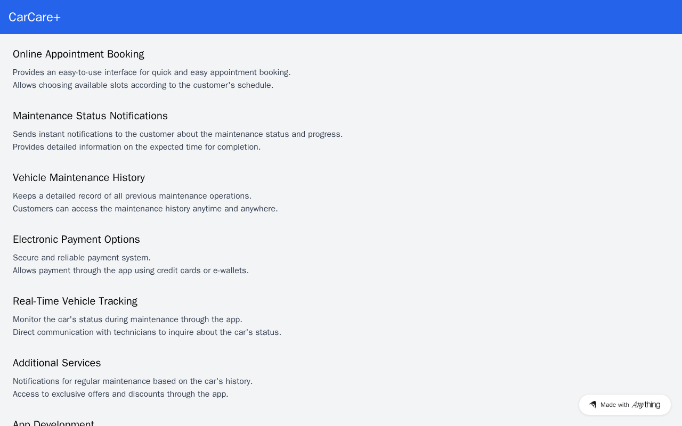Click line about exclusive offers and discounts
This screenshot has height=426, width=682.
pos(120,394)
